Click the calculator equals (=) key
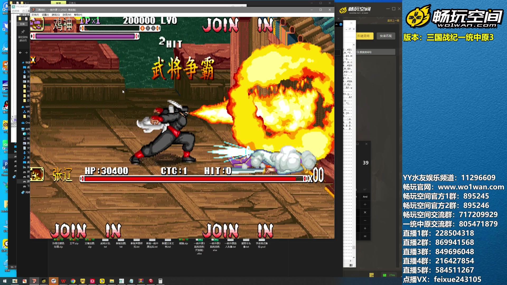507x285 pixels. point(365,236)
